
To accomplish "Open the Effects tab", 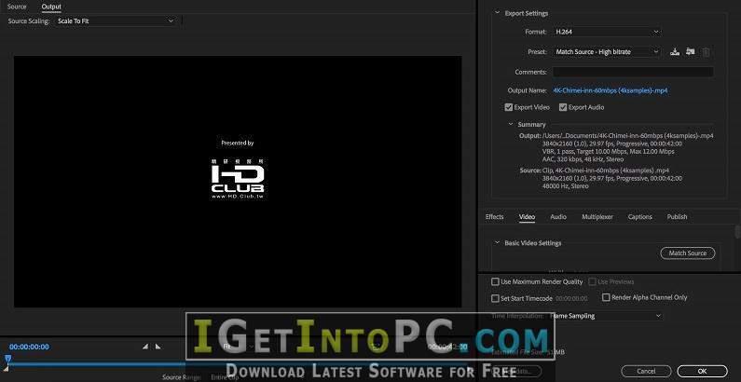I will point(494,217).
